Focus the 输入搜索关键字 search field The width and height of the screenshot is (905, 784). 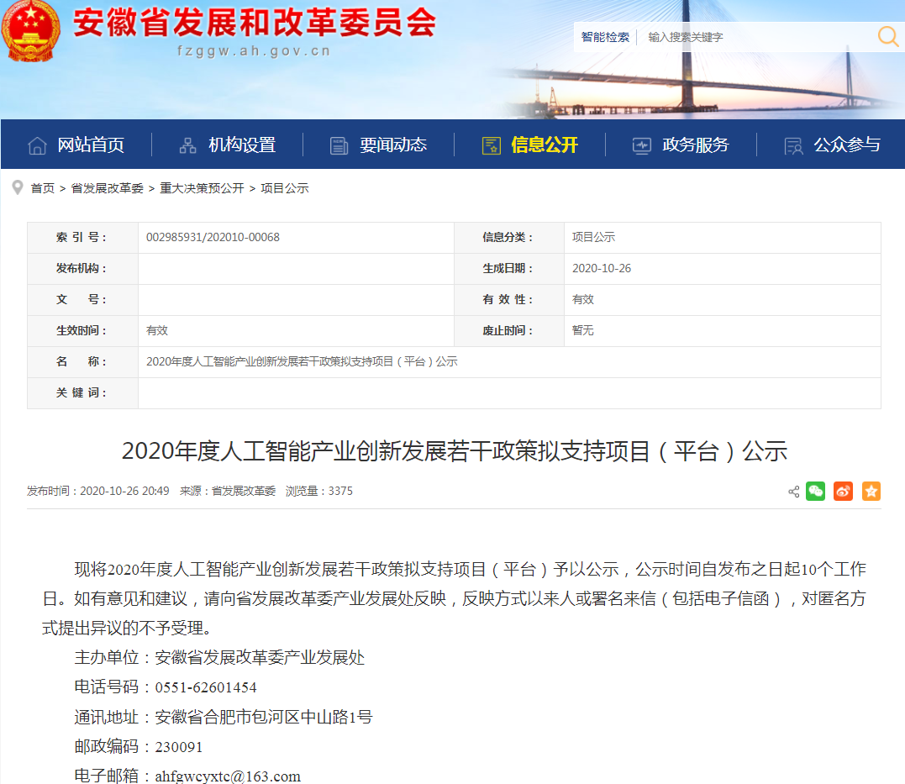point(756,37)
